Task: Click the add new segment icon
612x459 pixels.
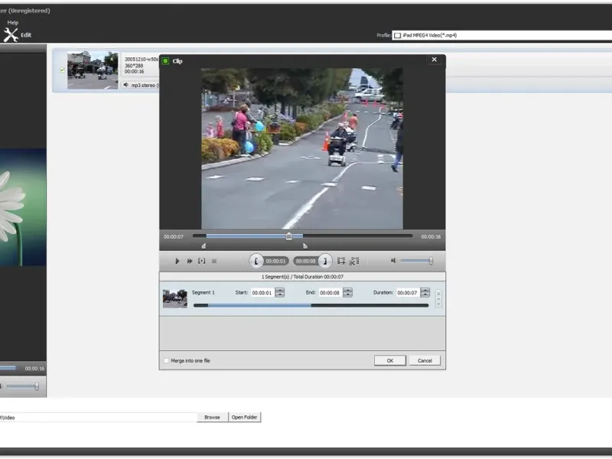Action: 341,261
